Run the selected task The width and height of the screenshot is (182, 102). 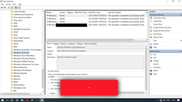point(155,54)
